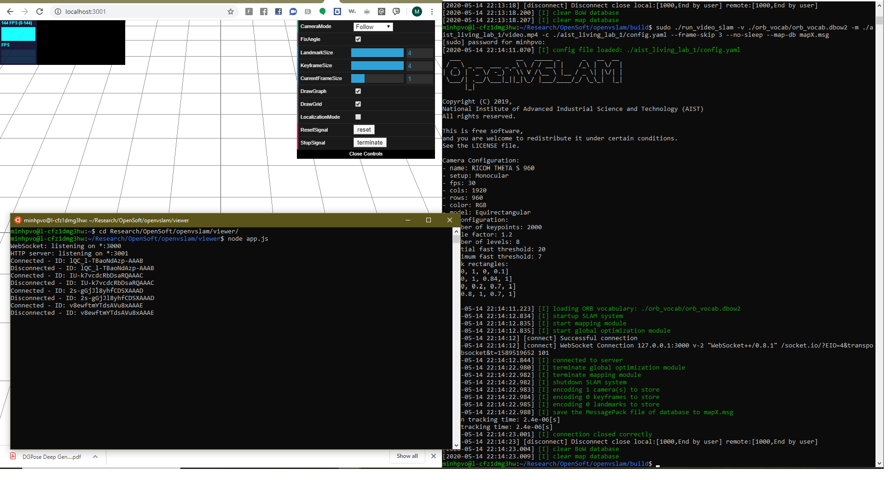Click the browser back navigation arrow
893x480 pixels.
(9, 12)
